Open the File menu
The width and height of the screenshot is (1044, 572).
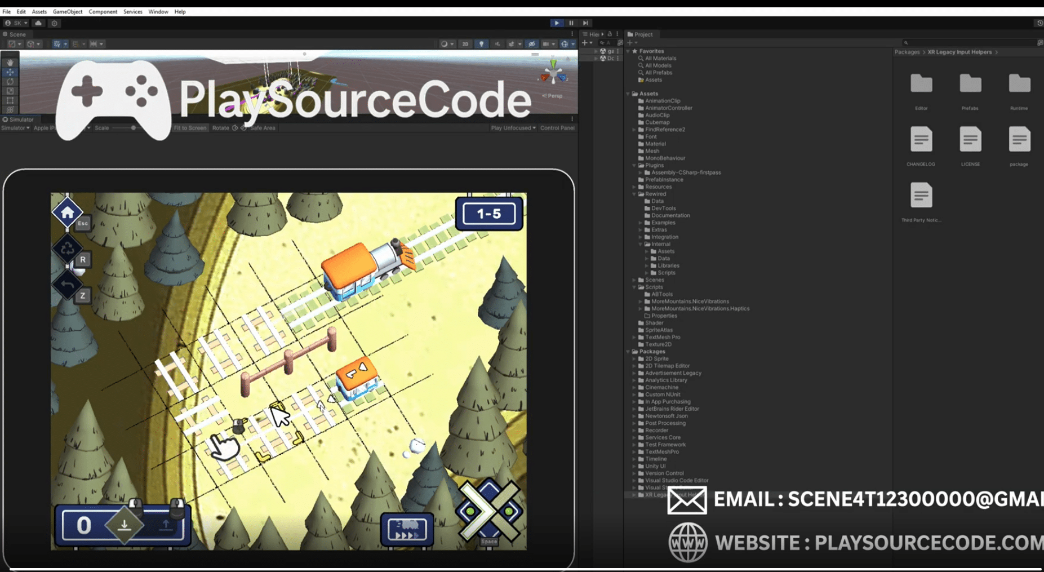point(6,11)
